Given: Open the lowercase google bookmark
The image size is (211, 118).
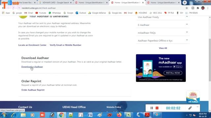Looking at the screenshot, I should click(17, 13).
